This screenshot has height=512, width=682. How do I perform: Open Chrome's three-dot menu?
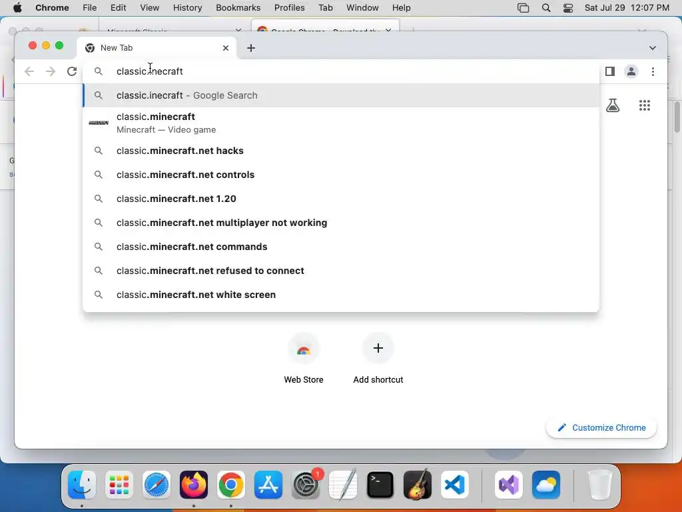coord(653,71)
